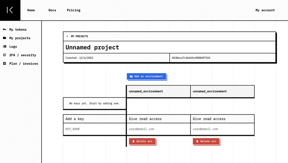
Task: Open My account link
Action: (x=265, y=10)
